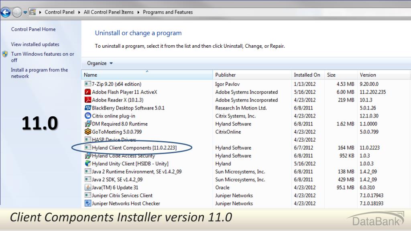Click the Java 2 Runtime Environment icon
The height and width of the screenshot is (231, 411).
[88, 172]
